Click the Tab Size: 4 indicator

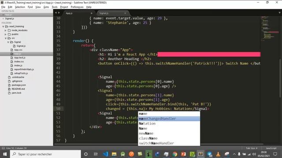point(252,148)
